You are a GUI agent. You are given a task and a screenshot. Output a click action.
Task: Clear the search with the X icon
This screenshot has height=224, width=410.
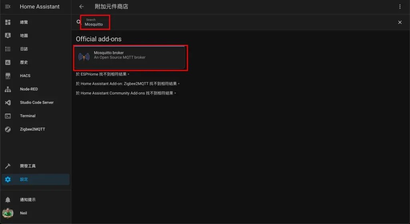400,22
